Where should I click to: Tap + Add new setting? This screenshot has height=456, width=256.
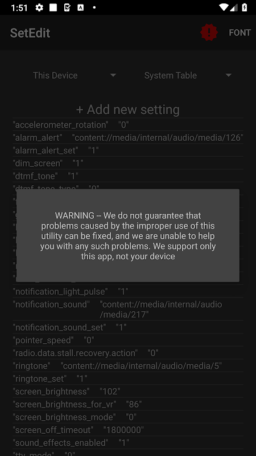(127, 109)
